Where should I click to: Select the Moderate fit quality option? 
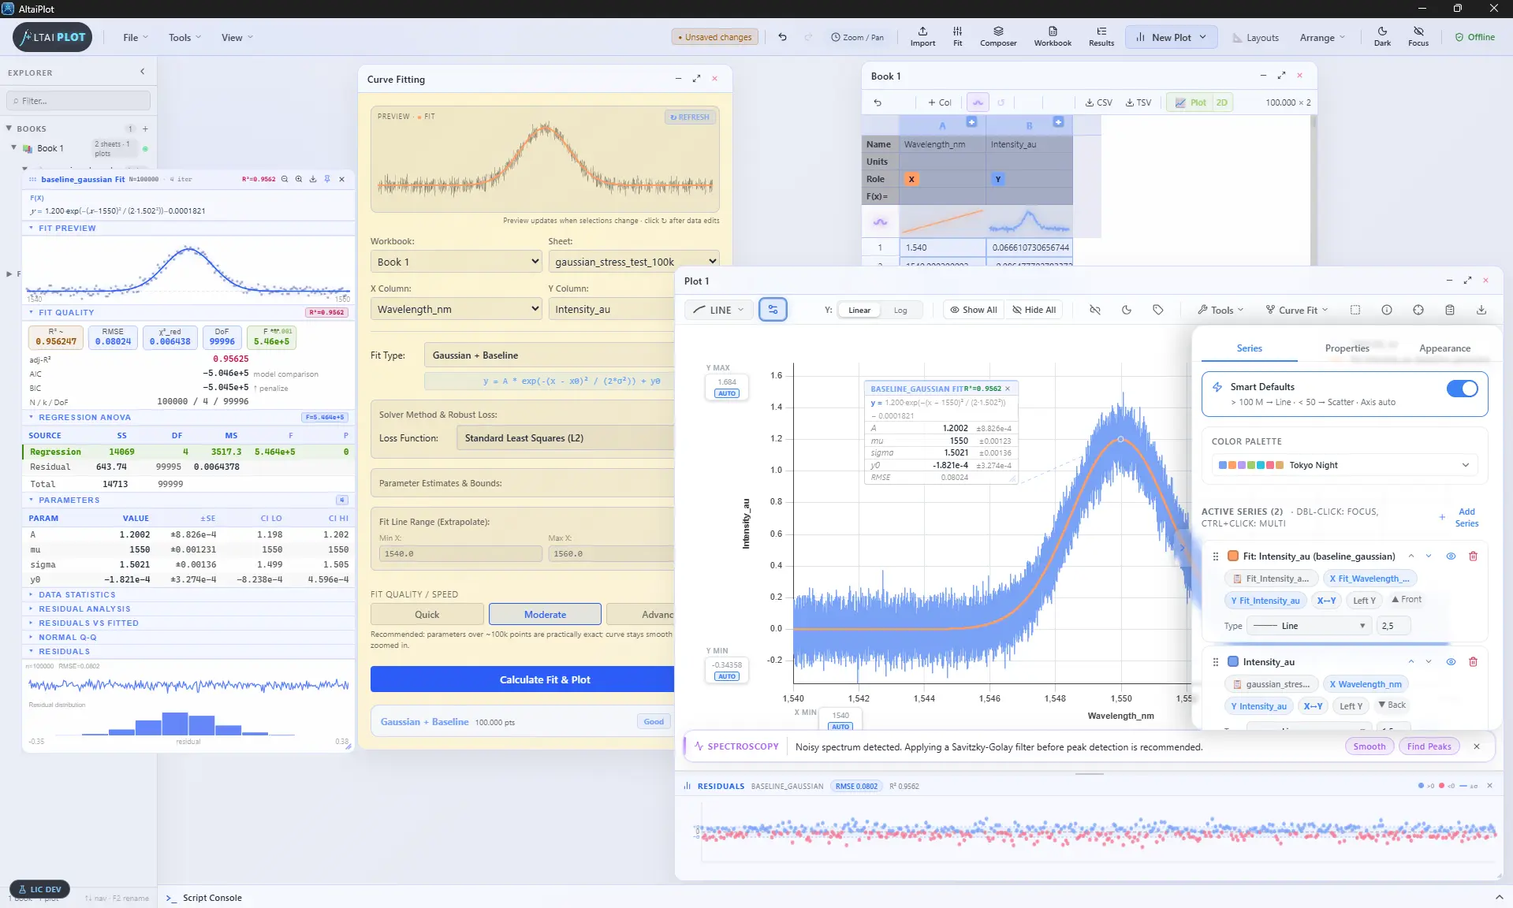[545, 614]
